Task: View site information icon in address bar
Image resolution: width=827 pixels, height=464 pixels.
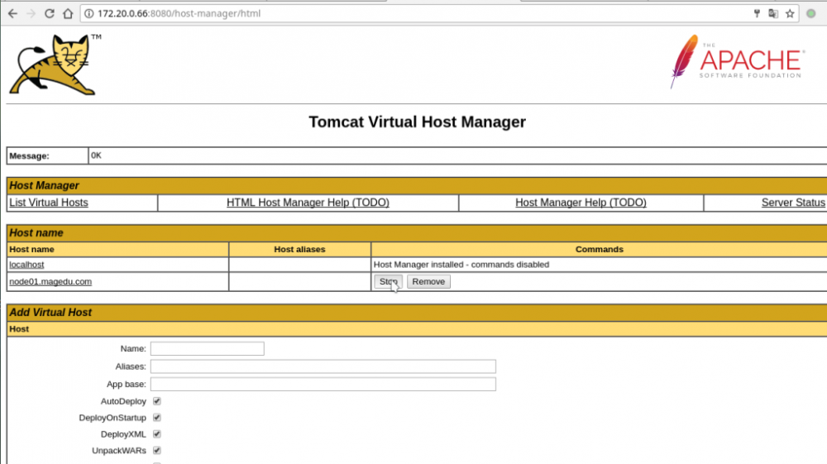Action: 89,14
